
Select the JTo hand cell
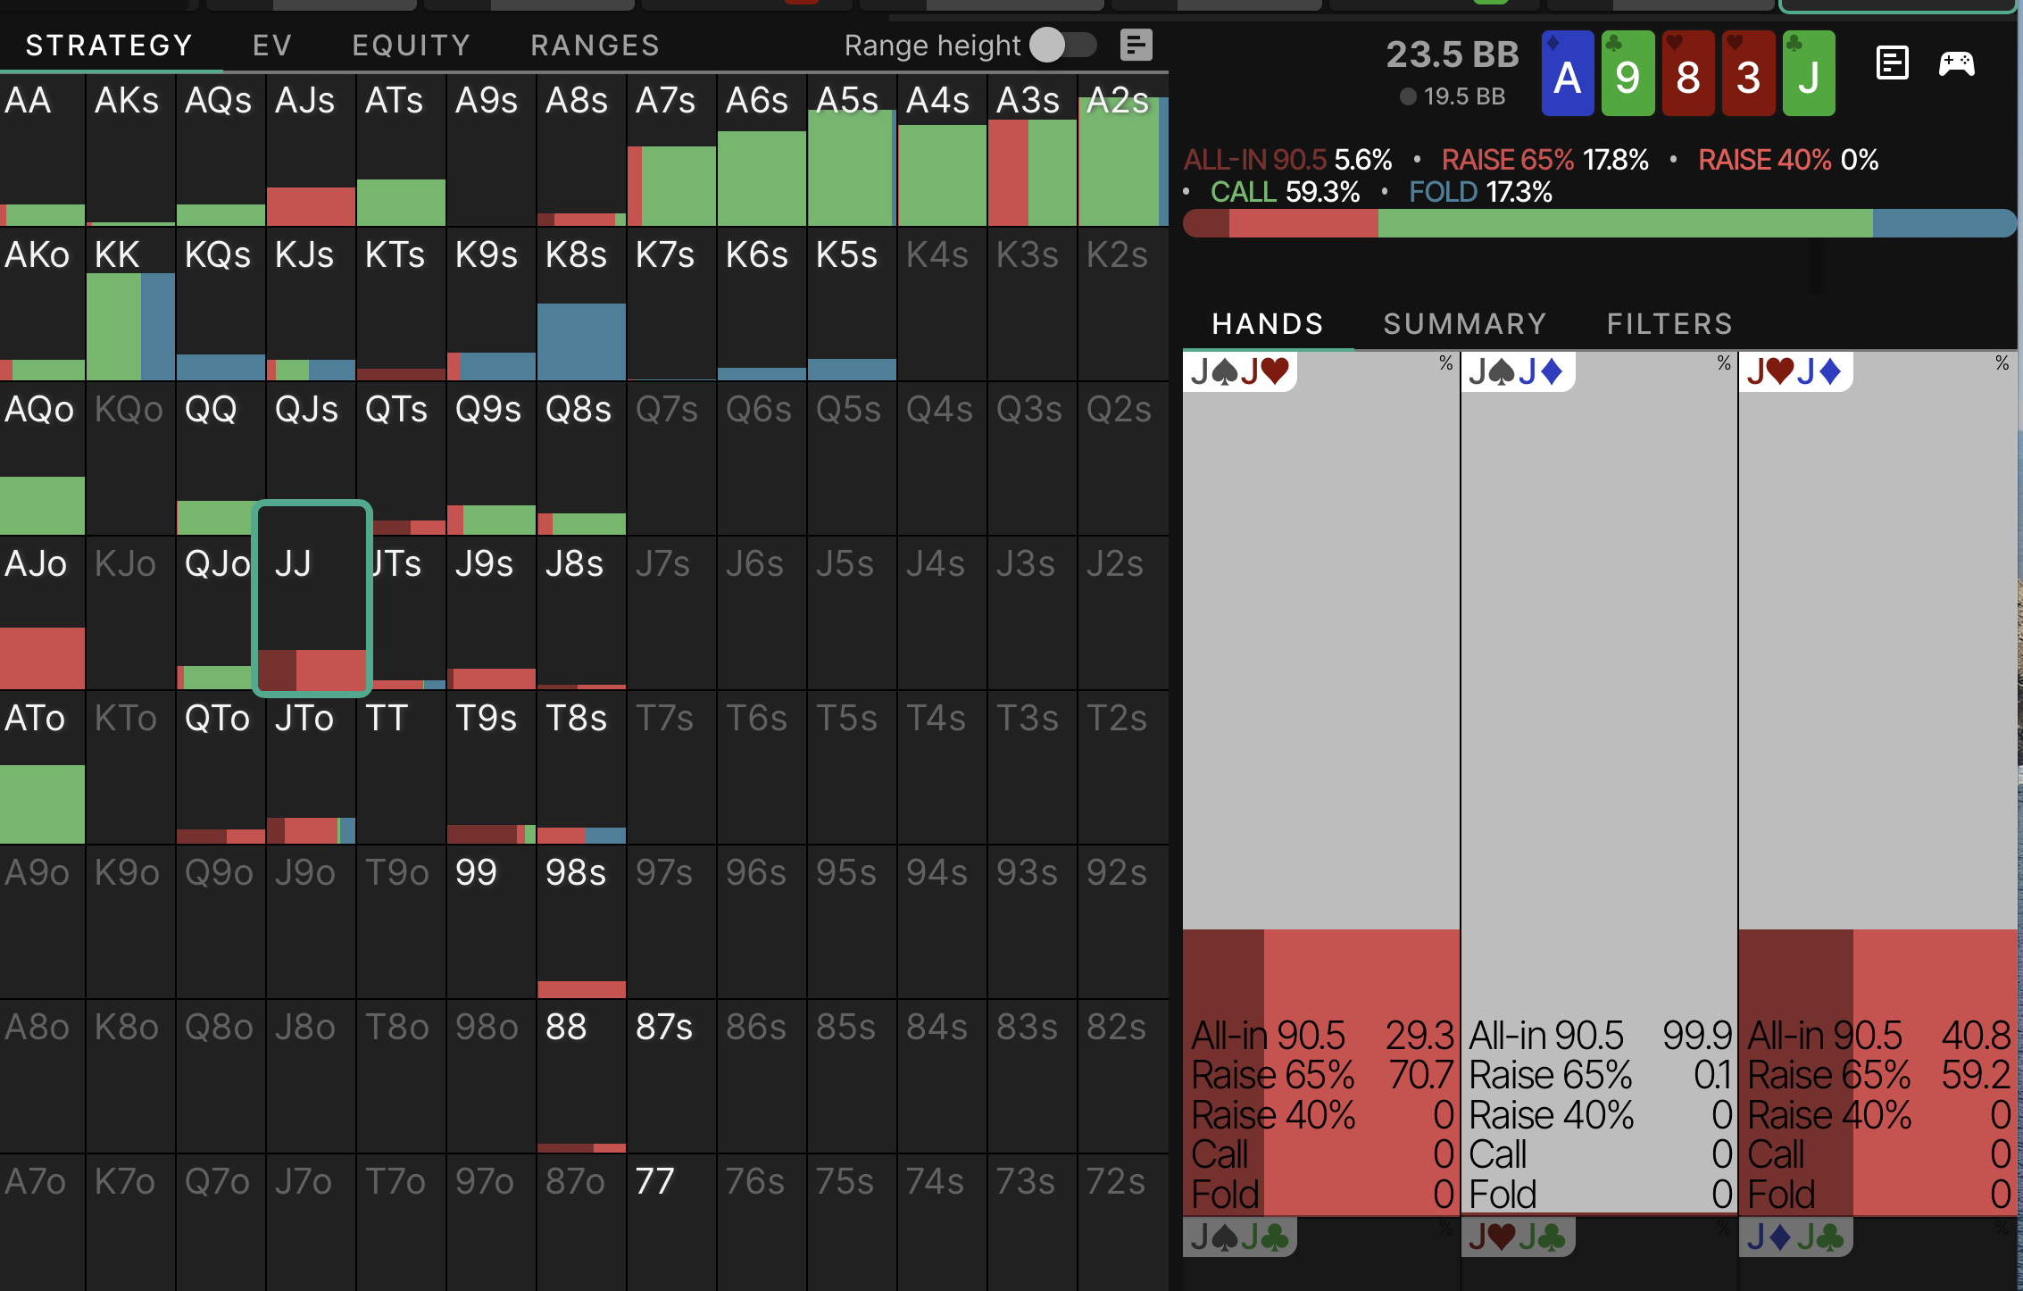pyautogui.click(x=311, y=768)
